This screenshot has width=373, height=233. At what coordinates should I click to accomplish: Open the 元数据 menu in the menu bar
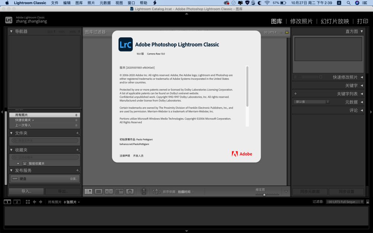point(105,3)
